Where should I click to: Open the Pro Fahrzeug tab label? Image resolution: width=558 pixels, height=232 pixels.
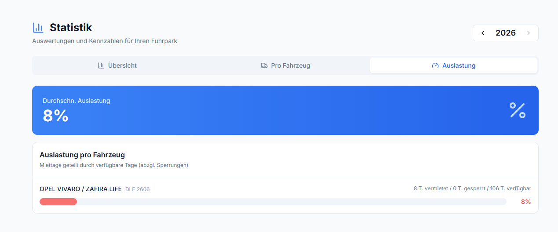pos(291,65)
